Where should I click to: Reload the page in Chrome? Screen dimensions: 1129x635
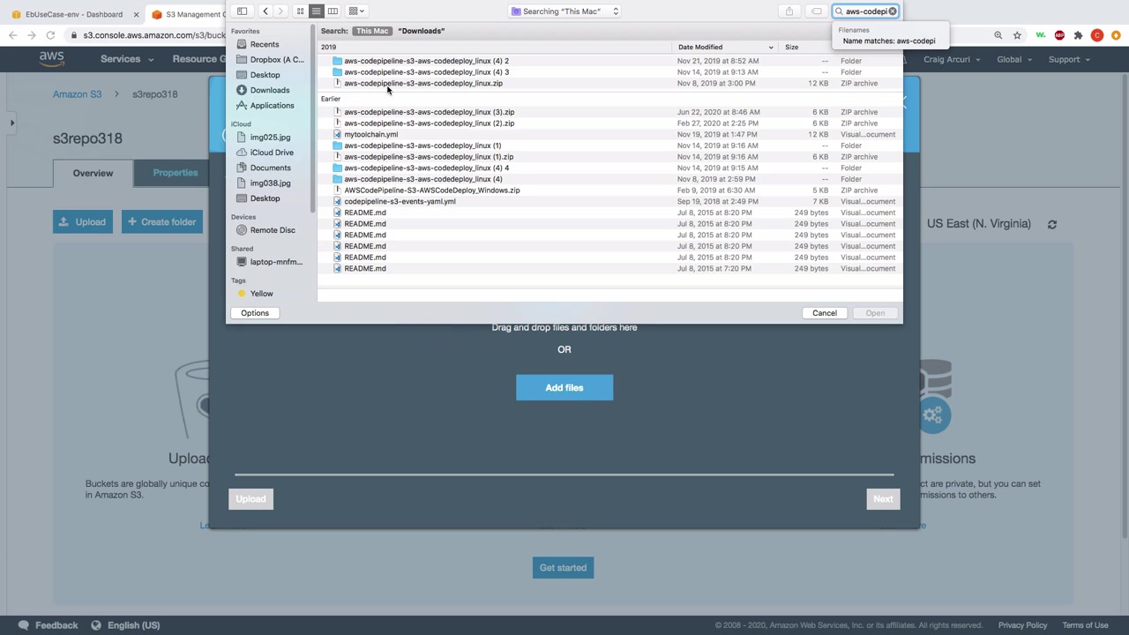pyautogui.click(x=50, y=35)
